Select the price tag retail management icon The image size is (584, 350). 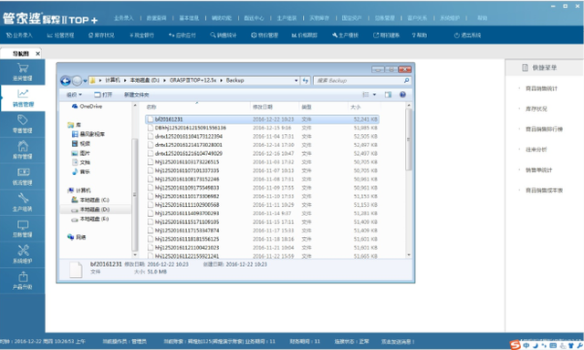22,124
